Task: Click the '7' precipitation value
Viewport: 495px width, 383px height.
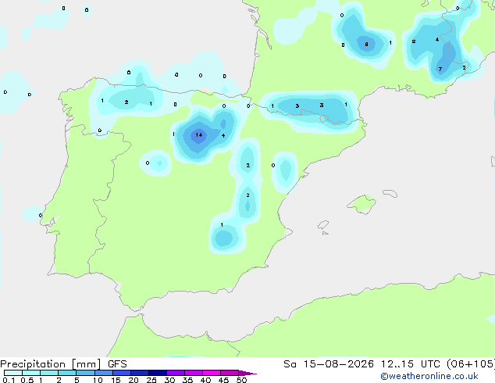Action: [440, 70]
